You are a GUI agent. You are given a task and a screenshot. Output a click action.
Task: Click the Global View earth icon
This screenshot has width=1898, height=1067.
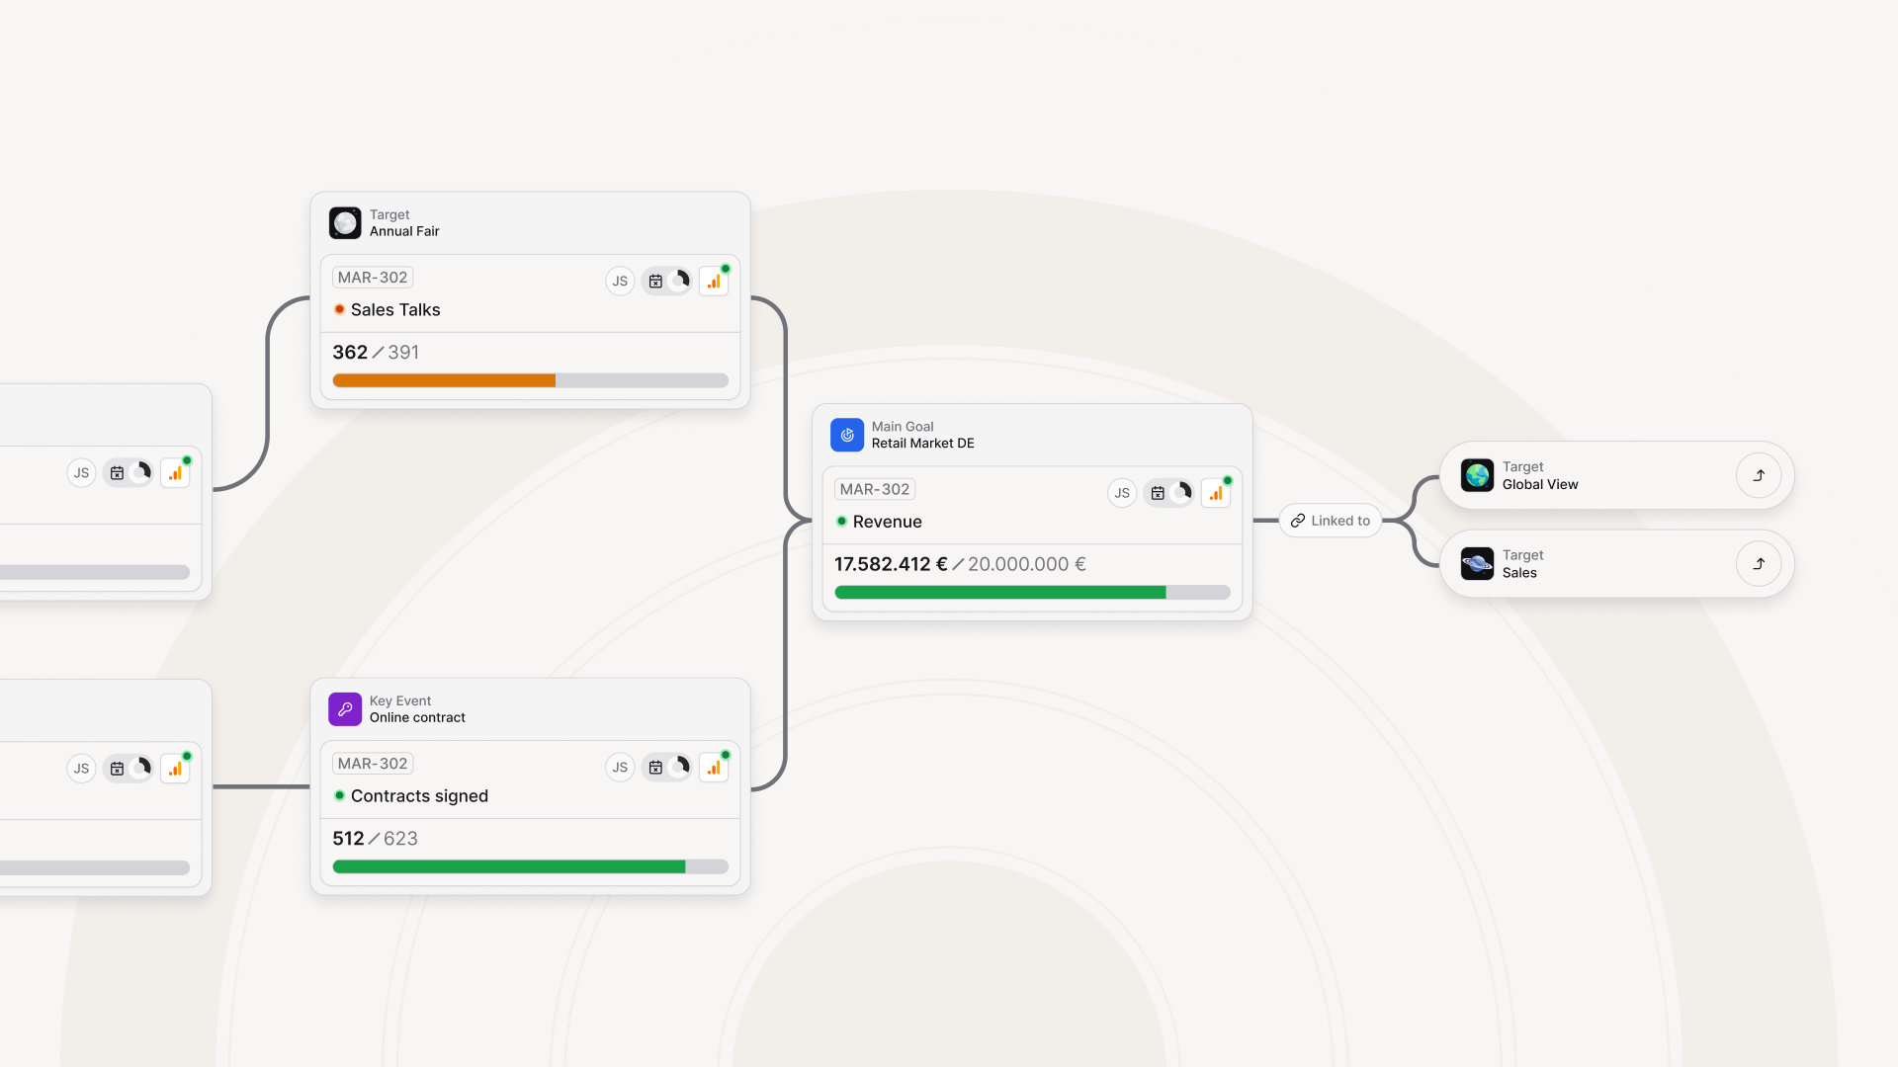coord(1477,475)
